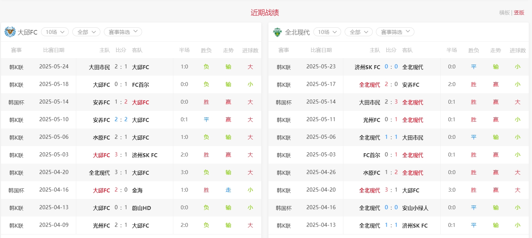Image resolution: width=532 pixels, height=238 pixels.
Task: Click 蔚山HD team name
Action: tap(141, 208)
